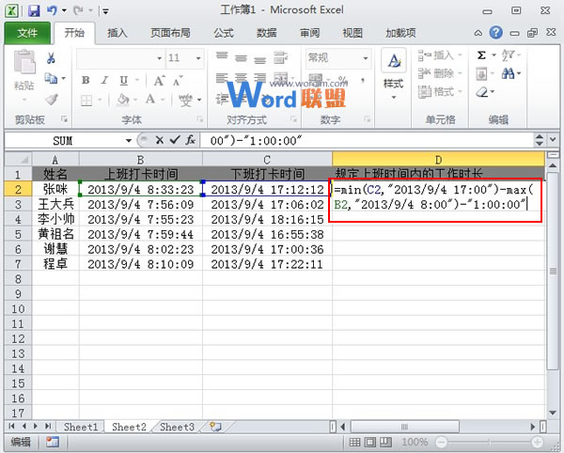Expand the font size dropdown showing 11

point(201,57)
